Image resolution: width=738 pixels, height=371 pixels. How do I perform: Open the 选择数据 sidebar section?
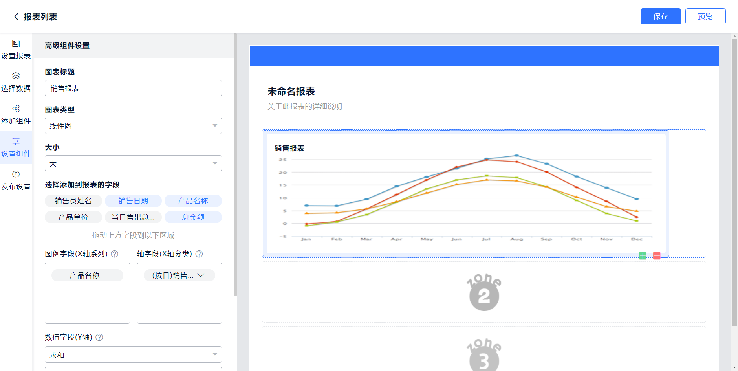[16, 82]
